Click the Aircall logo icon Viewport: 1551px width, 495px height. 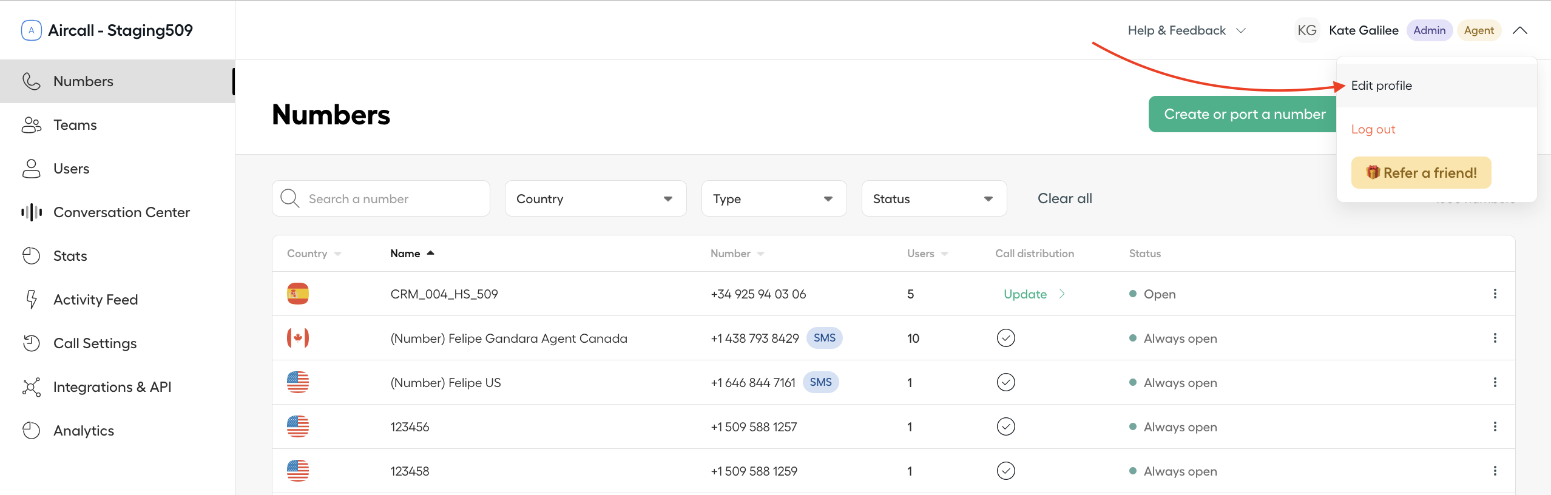pos(32,30)
